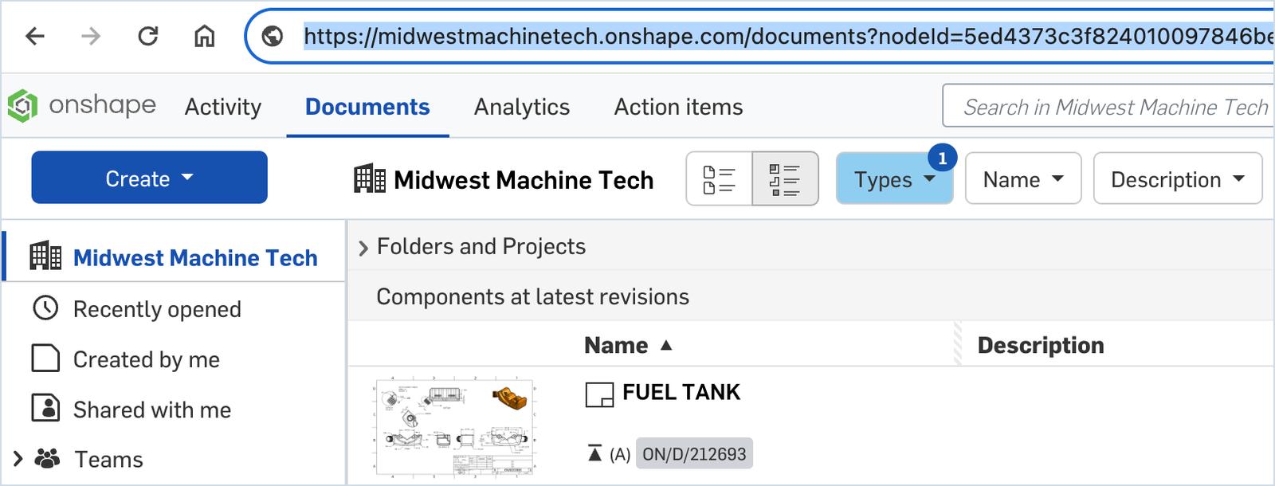Click the Onshape logo icon
Screen dimensions: 1275x486
pyautogui.click(x=22, y=106)
